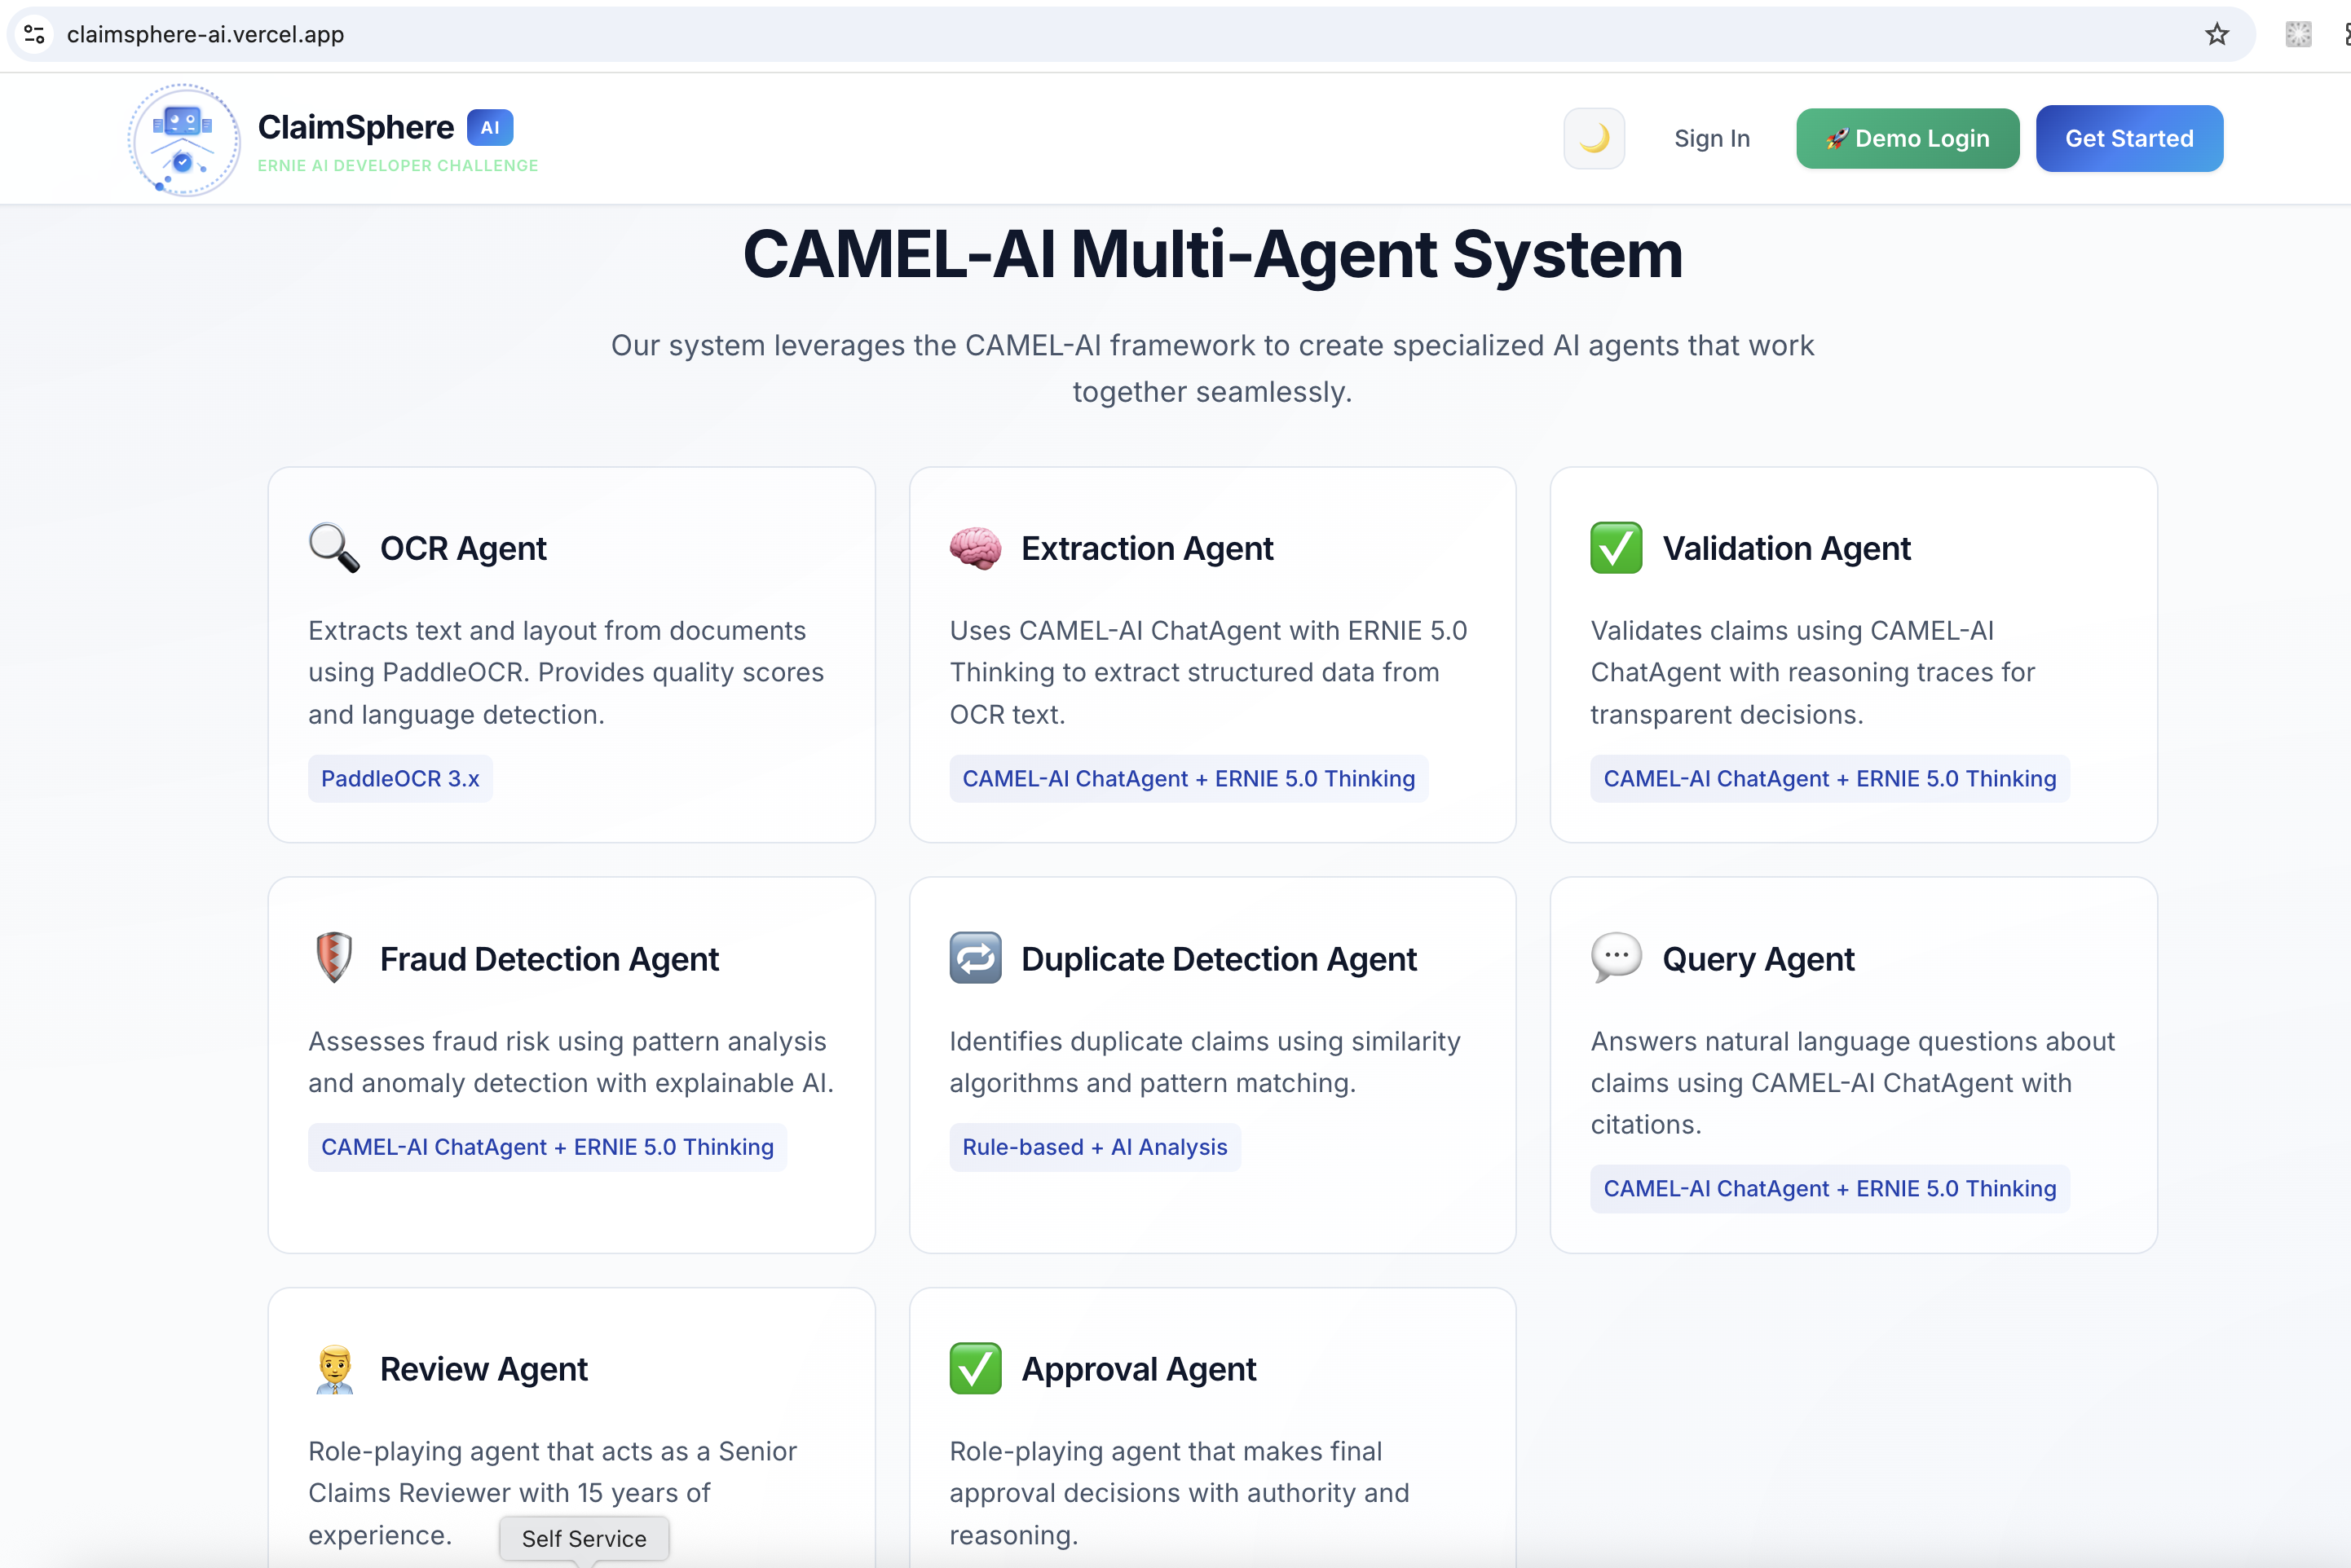Open the site information icon in the address bar
The height and width of the screenshot is (1568, 2351).
[34, 34]
